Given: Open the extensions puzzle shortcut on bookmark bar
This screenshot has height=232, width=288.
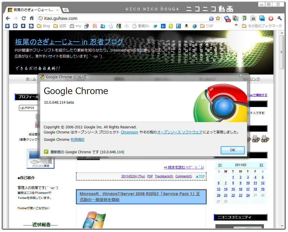Looking at the screenshot, I should [x=31, y=26].
